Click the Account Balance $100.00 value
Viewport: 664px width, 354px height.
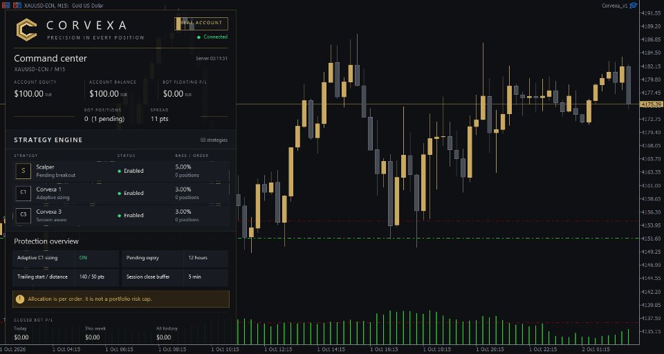tap(104, 94)
